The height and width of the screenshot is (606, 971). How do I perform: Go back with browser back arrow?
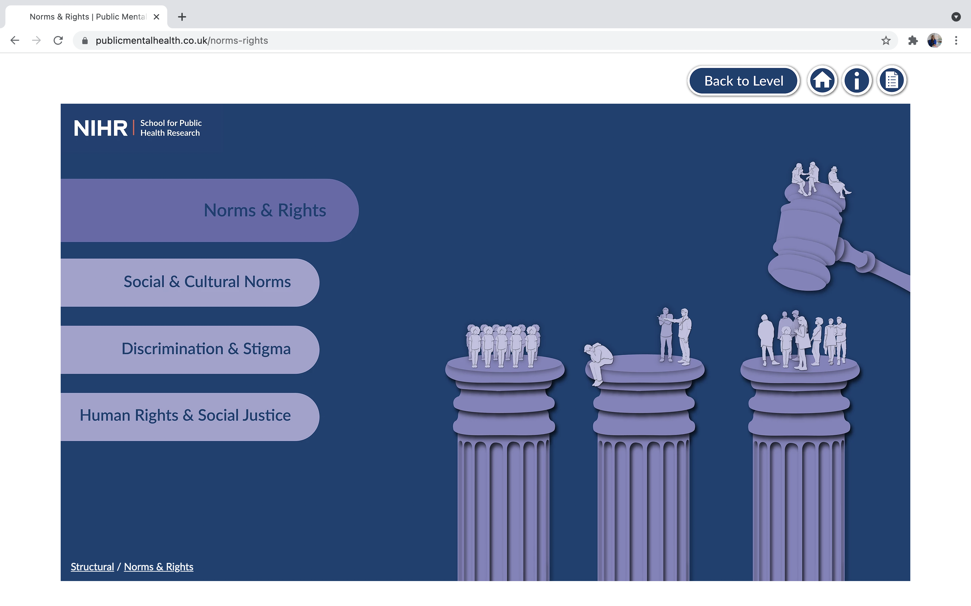(15, 40)
